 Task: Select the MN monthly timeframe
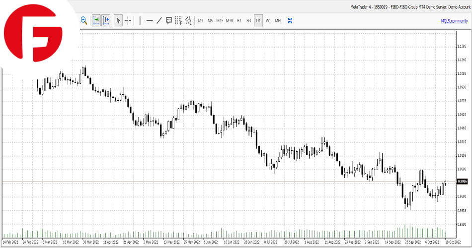click(278, 21)
